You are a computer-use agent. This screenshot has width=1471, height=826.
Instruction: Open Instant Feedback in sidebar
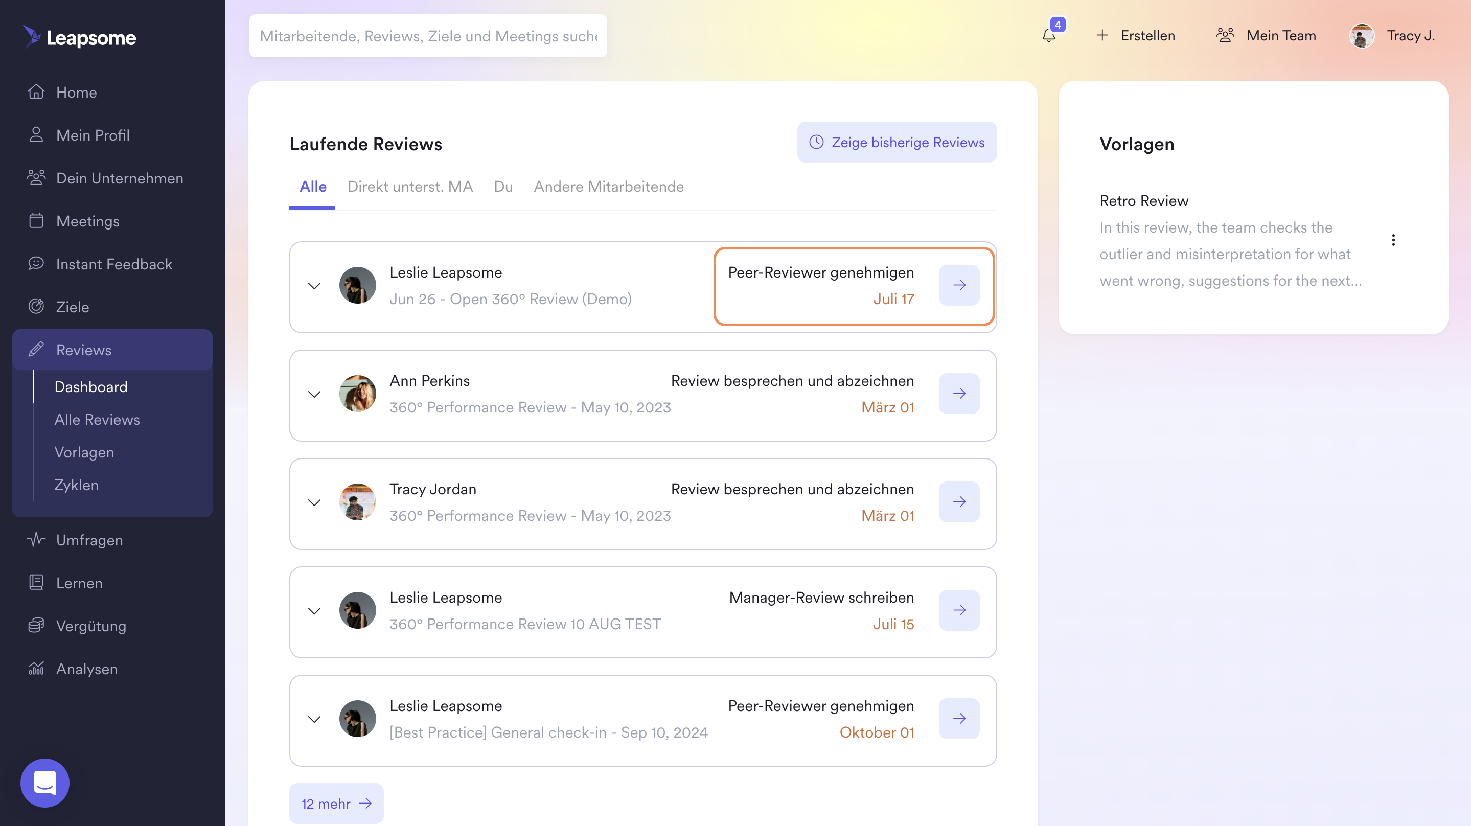point(113,263)
